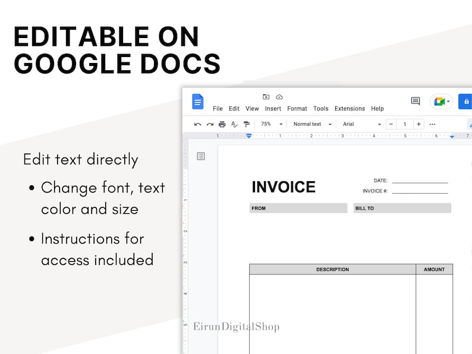Image resolution: width=472 pixels, height=354 pixels.
Task: Open the comment history icon
Action: 416,101
